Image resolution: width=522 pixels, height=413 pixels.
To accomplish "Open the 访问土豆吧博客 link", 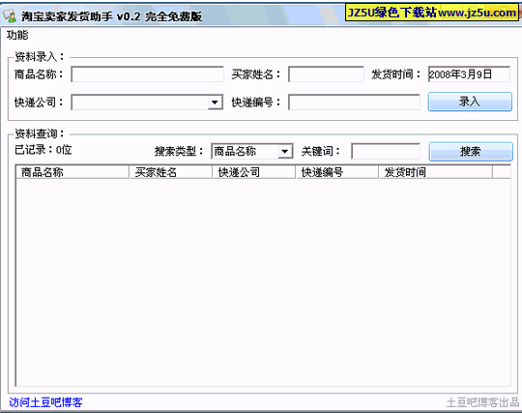I will pyautogui.click(x=45, y=402).
